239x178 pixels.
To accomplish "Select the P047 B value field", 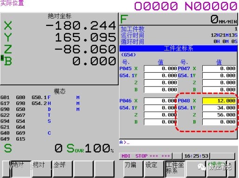I will tap(219, 89).
